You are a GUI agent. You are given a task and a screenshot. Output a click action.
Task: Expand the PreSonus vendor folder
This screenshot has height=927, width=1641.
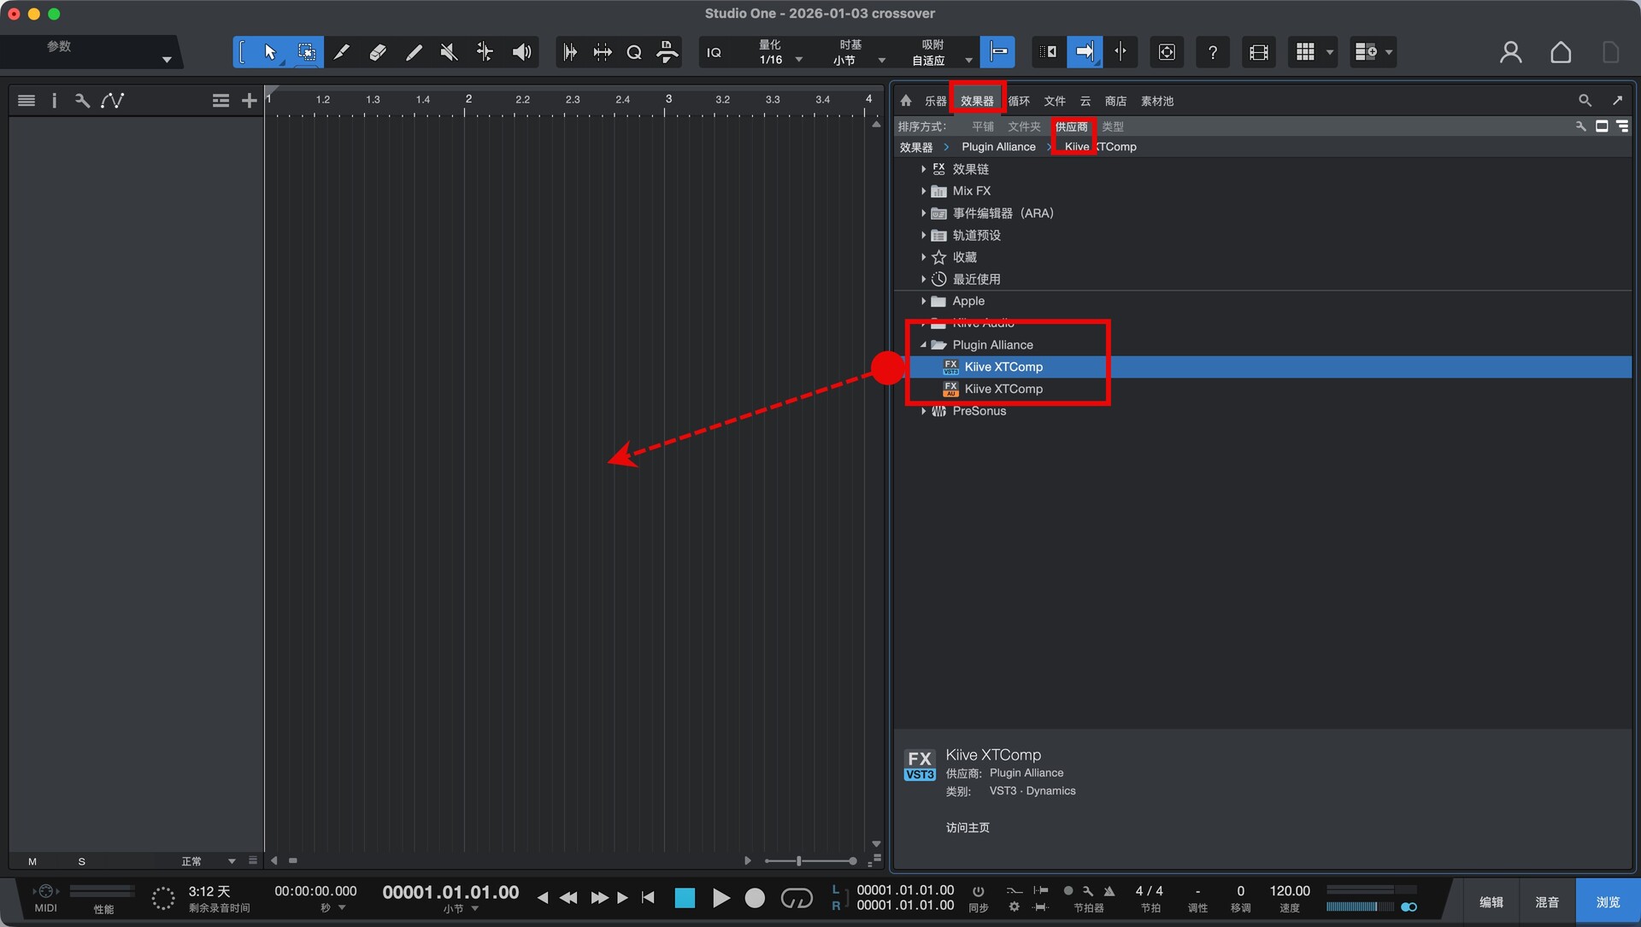point(924,411)
